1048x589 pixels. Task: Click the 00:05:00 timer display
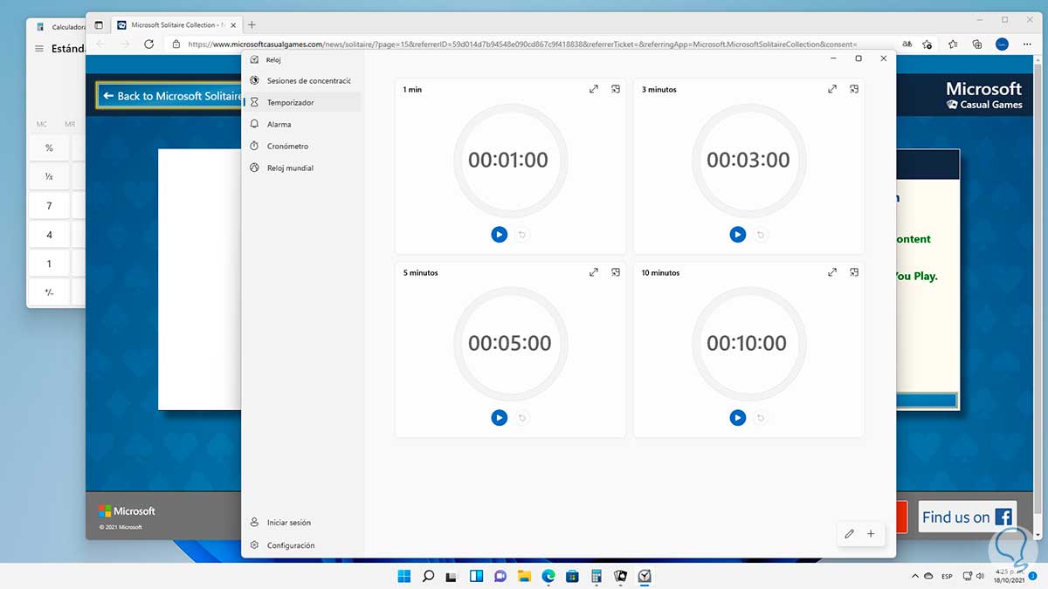point(509,343)
